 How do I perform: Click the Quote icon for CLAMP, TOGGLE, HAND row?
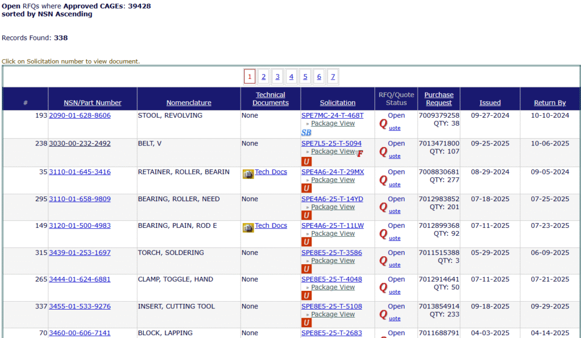(384, 288)
